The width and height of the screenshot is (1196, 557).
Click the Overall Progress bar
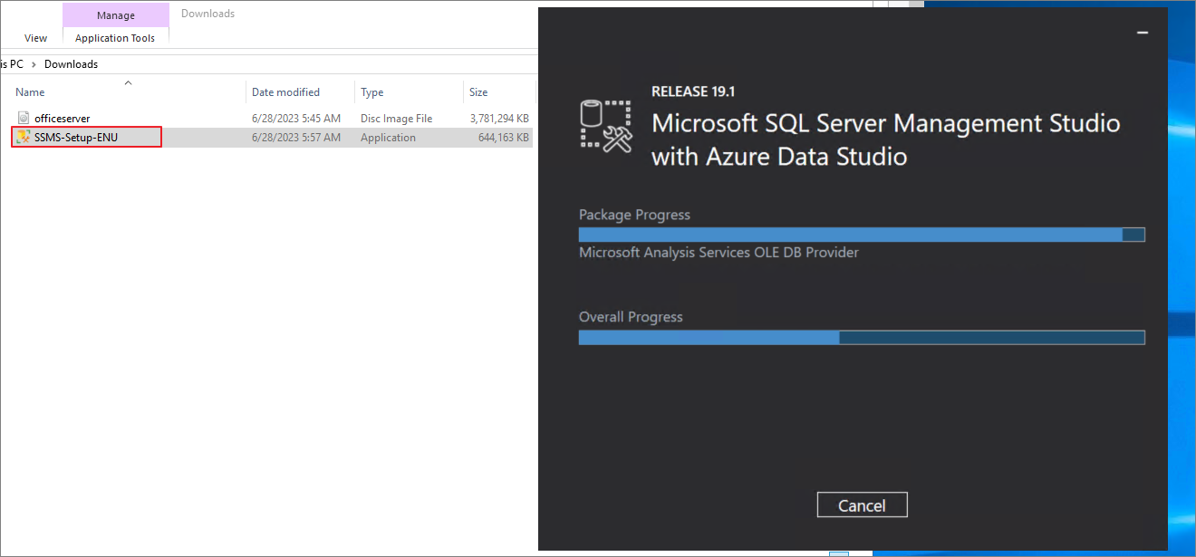tap(862, 337)
